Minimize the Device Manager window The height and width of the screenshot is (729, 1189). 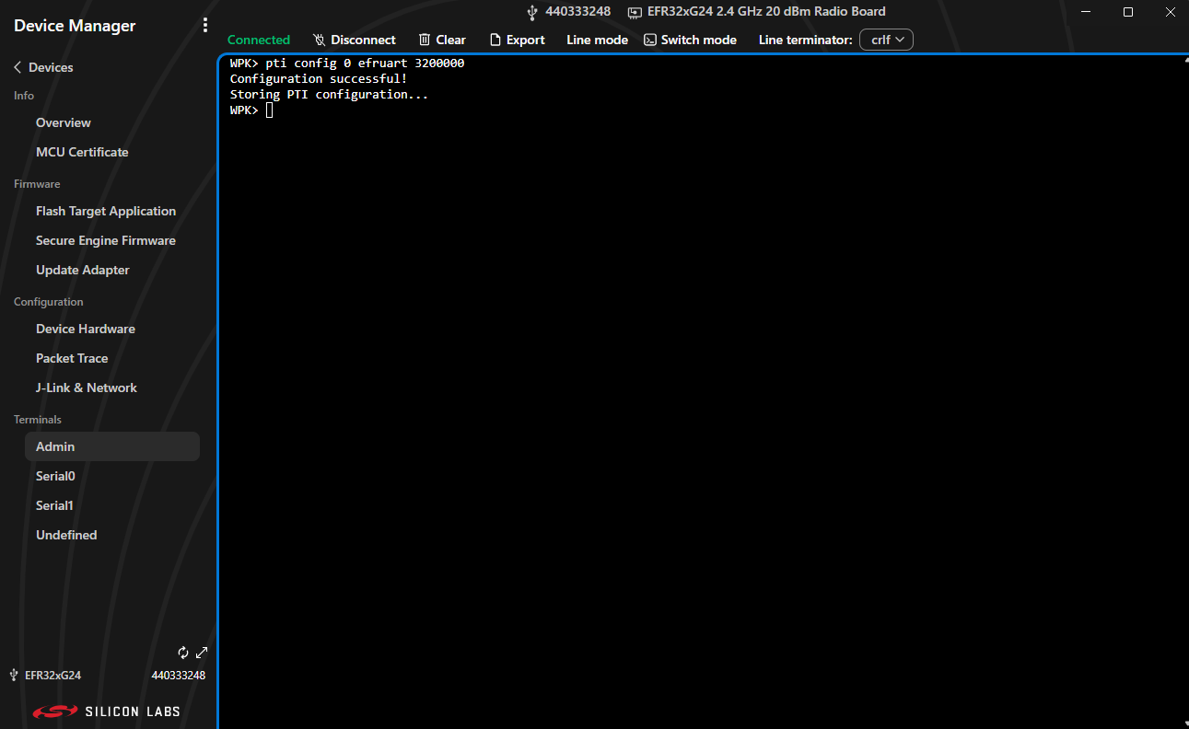(x=1086, y=12)
